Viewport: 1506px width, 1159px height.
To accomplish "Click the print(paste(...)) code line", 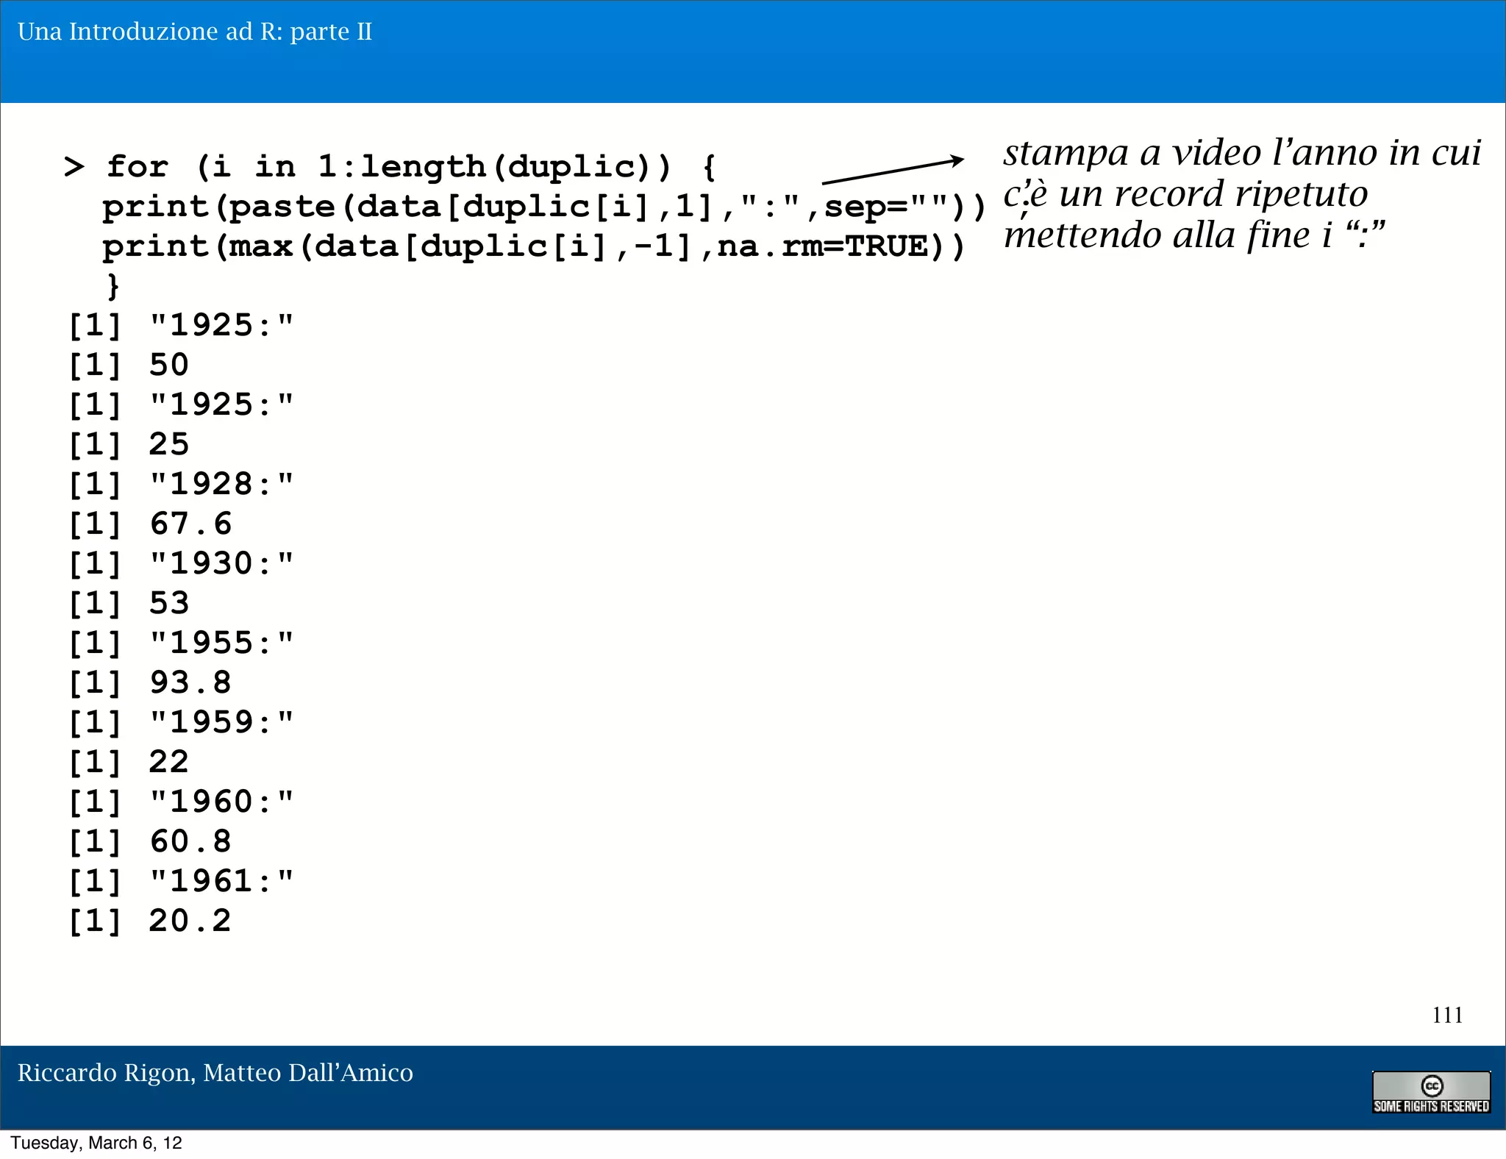I will (x=543, y=207).
